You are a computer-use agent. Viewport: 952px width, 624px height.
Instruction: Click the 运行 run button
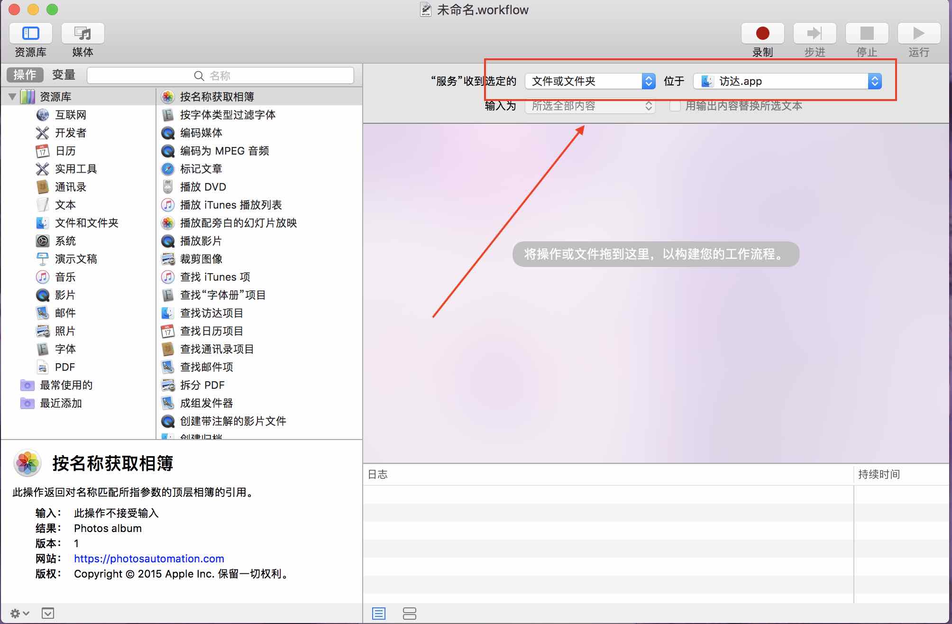point(918,34)
